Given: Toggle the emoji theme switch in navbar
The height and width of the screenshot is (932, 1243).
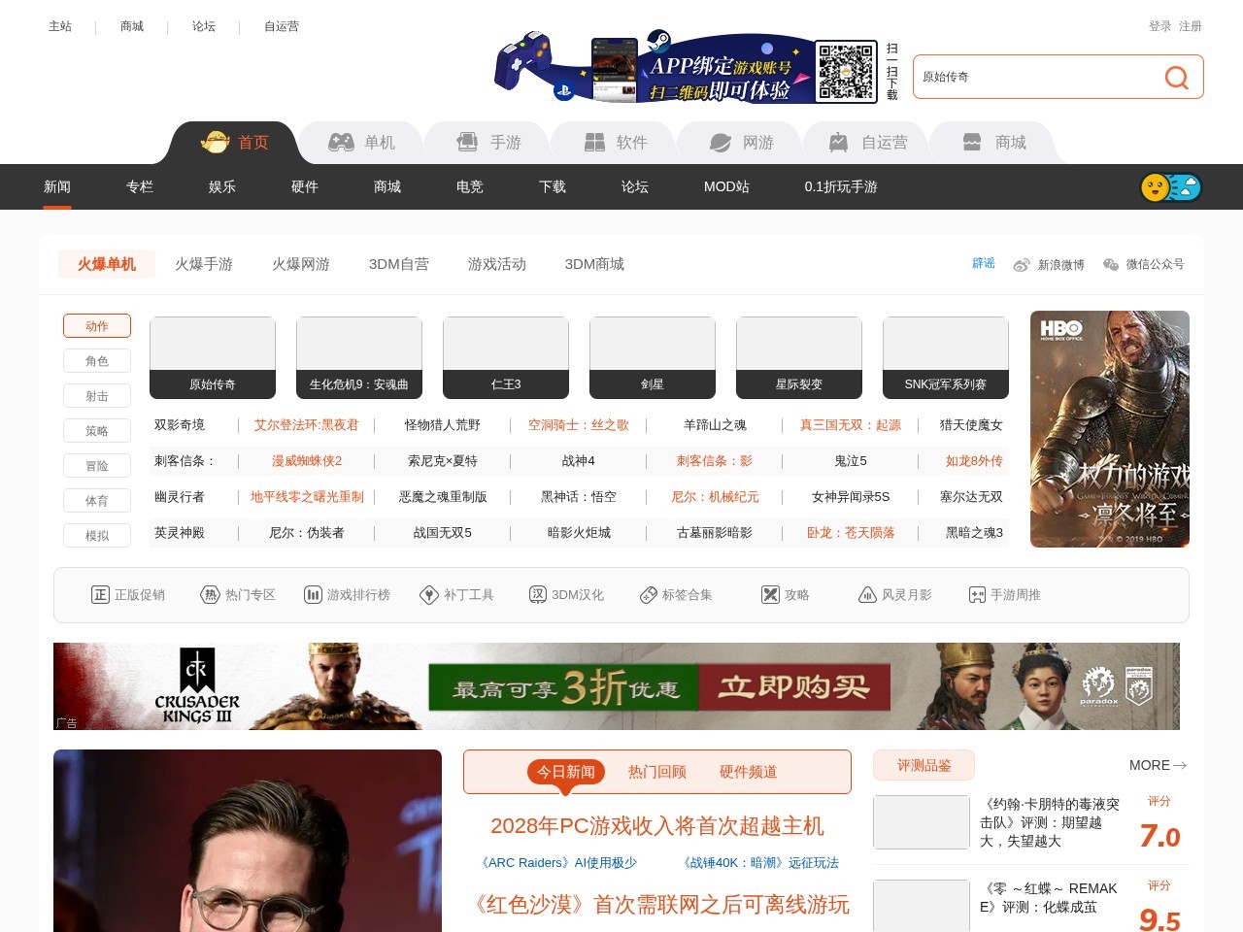Looking at the screenshot, I should click(x=1170, y=187).
